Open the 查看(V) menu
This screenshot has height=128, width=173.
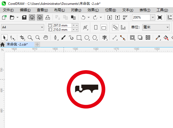click(42, 10)
